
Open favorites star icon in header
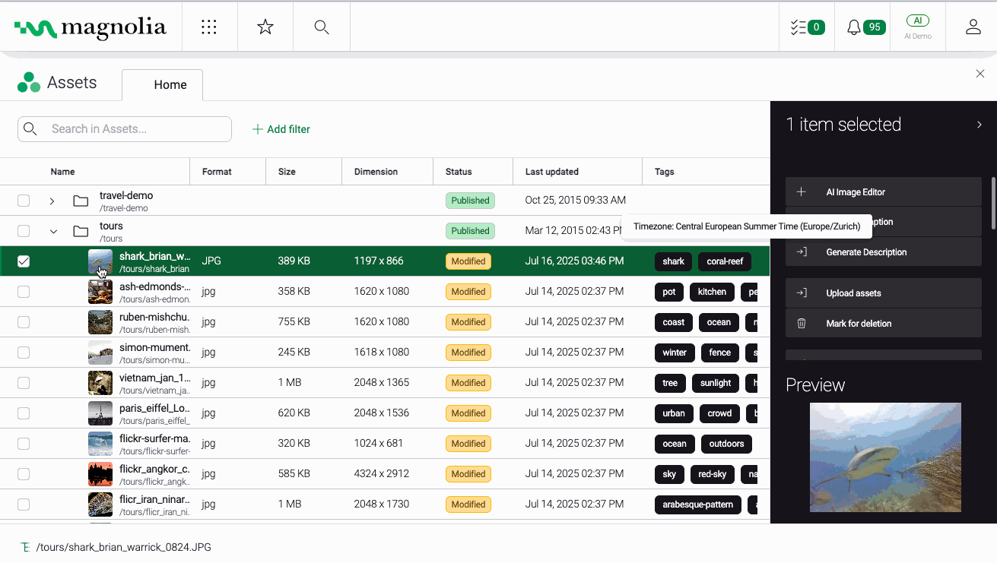265,27
